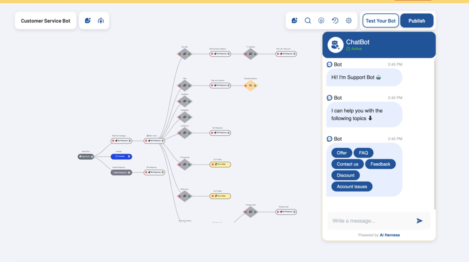
Task: Select the Newsletter diamond node
Action: (x=185, y=117)
